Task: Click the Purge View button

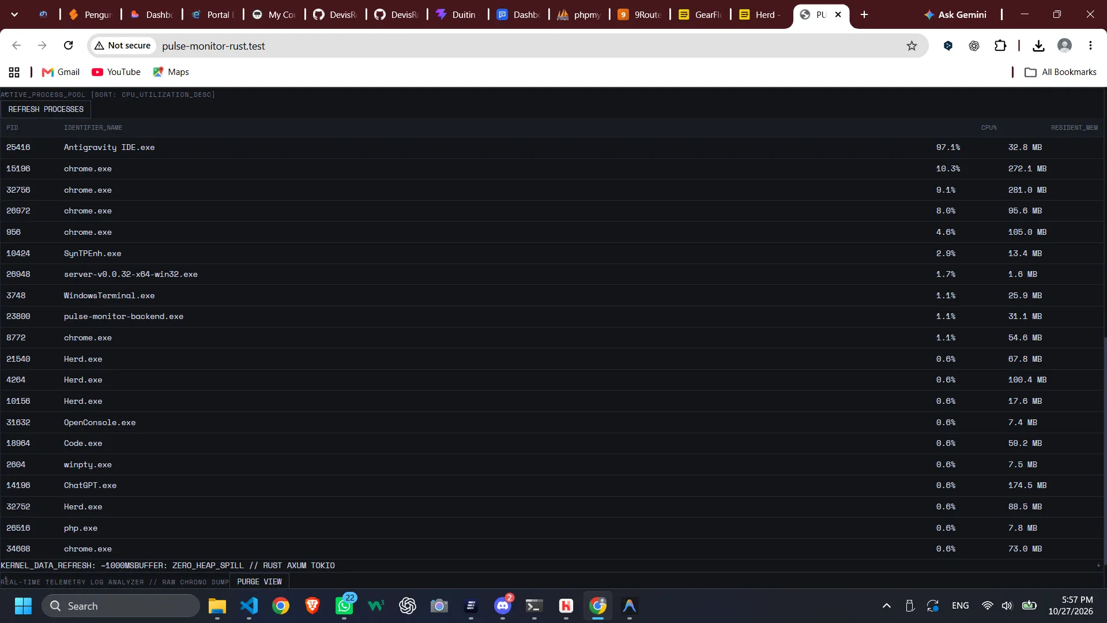Action: [x=259, y=581]
